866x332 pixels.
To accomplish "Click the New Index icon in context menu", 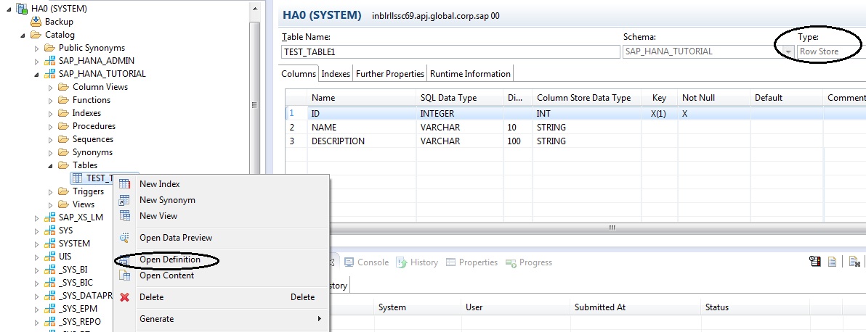I will [125, 184].
